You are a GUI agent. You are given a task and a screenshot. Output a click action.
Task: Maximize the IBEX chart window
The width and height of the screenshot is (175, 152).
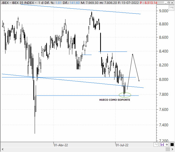[169, 3]
